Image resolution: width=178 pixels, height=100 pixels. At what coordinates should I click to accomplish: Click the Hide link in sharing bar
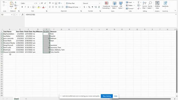pos(116,96)
